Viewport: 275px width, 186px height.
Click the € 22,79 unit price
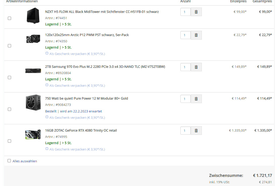click(x=240, y=35)
